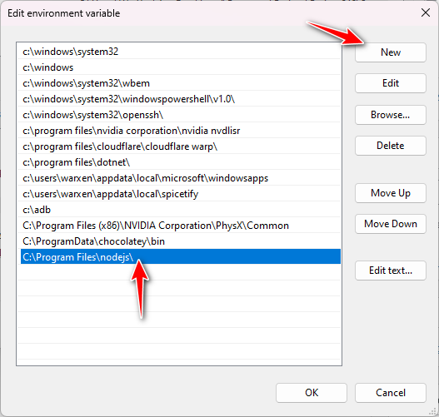439x417 pixels.
Task: Click the New button
Action: (391, 52)
